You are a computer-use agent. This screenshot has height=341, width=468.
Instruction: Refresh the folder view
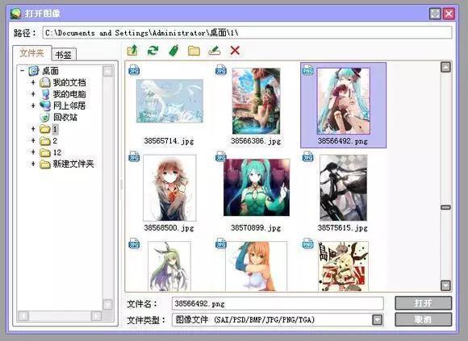(153, 50)
